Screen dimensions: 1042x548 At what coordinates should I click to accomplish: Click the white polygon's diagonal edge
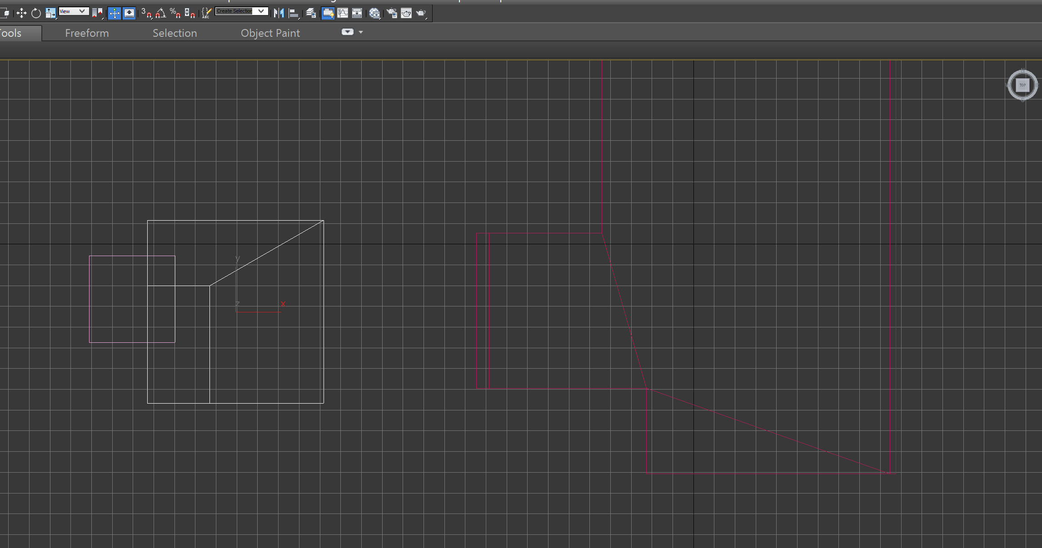tap(267, 253)
